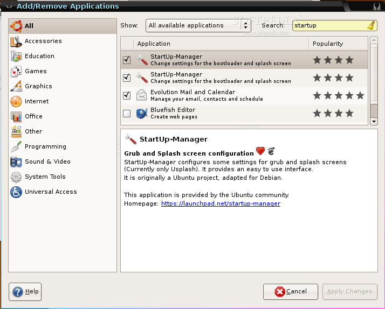Check the Bluefish Editor checkbox
385x309 pixels.
click(x=127, y=113)
